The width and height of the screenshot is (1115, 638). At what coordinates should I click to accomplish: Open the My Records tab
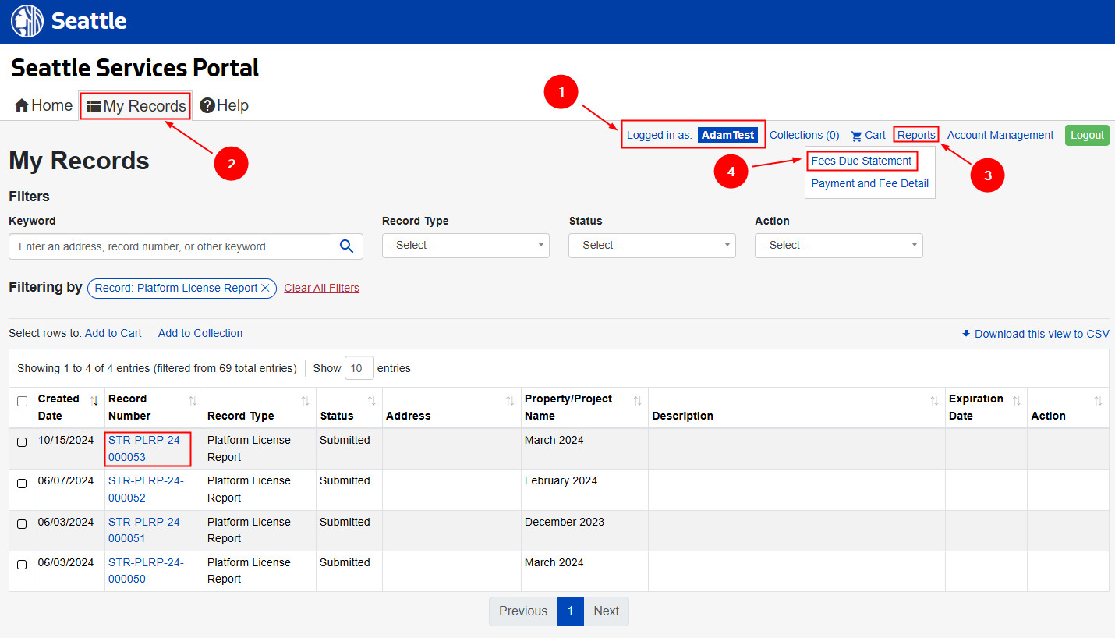(136, 106)
